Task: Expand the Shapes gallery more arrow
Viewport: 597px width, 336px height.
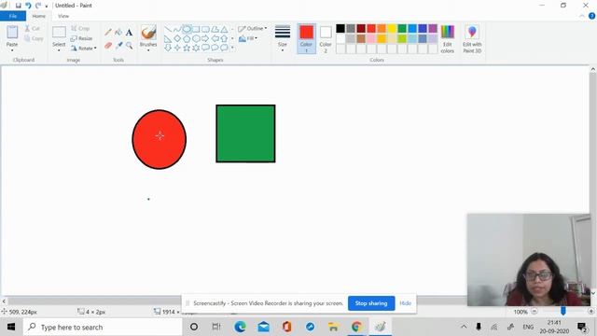Action: click(x=232, y=48)
